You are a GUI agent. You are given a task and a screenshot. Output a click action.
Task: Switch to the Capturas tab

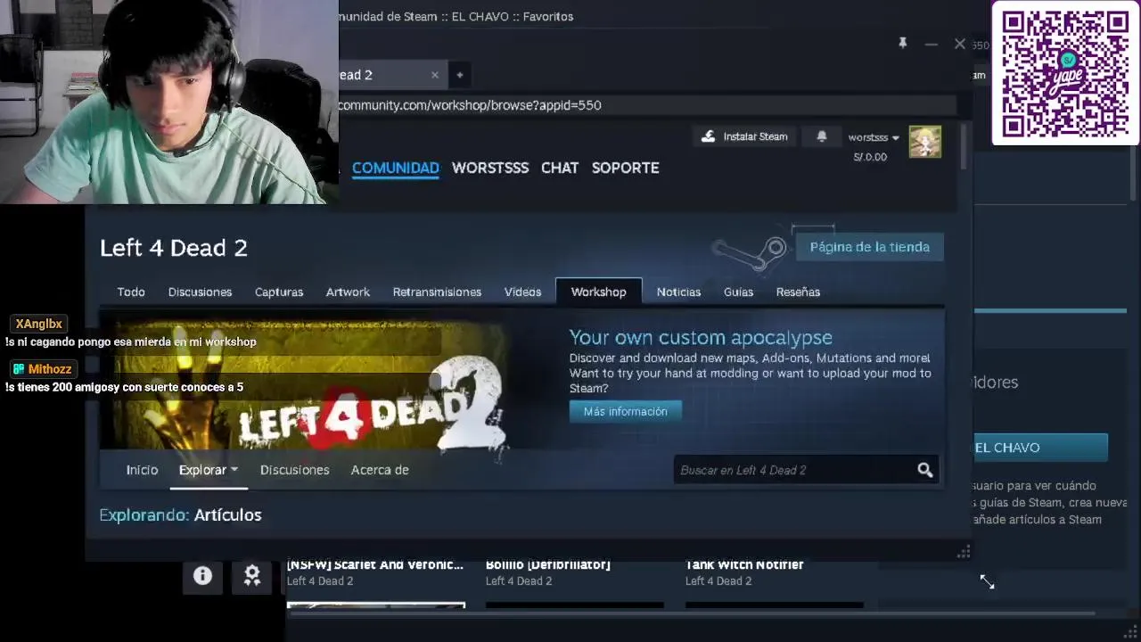(279, 292)
